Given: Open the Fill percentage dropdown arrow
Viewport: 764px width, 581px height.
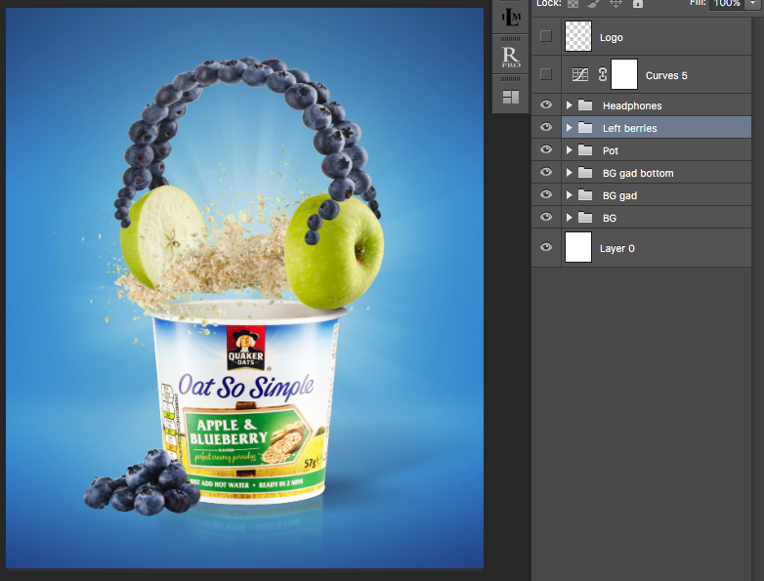Looking at the screenshot, I should (x=753, y=3).
